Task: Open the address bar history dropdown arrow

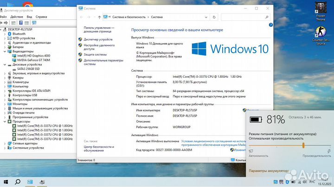Action: point(206,17)
